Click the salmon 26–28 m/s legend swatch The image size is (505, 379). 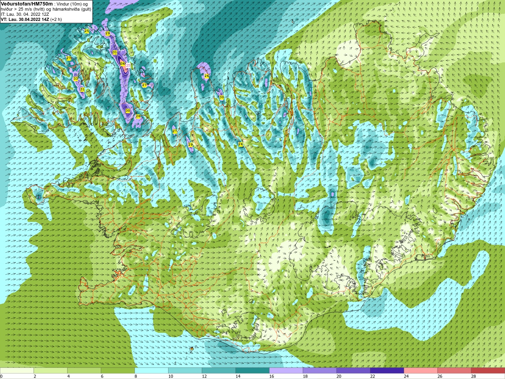tap(454, 371)
